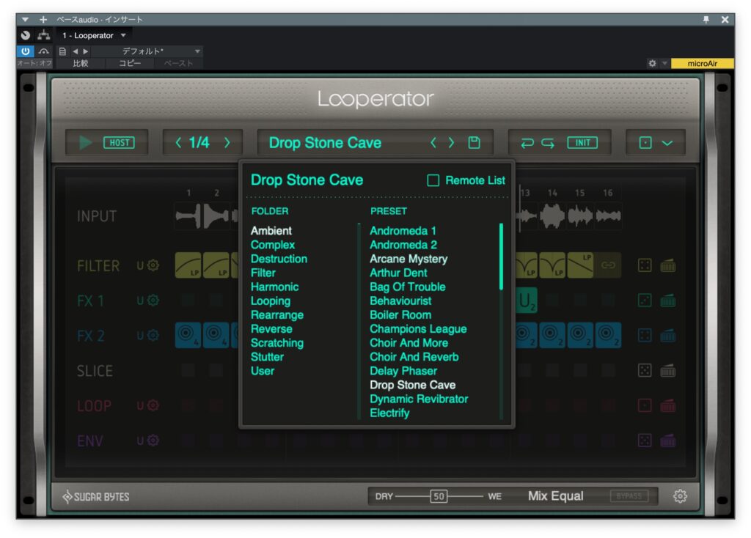Load the previous preset with the left chevron

433,143
